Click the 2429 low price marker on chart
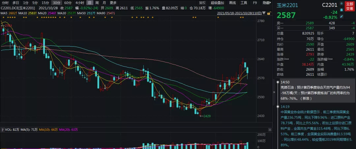Screen dimensions: 356x149 (x=207, y=116)
